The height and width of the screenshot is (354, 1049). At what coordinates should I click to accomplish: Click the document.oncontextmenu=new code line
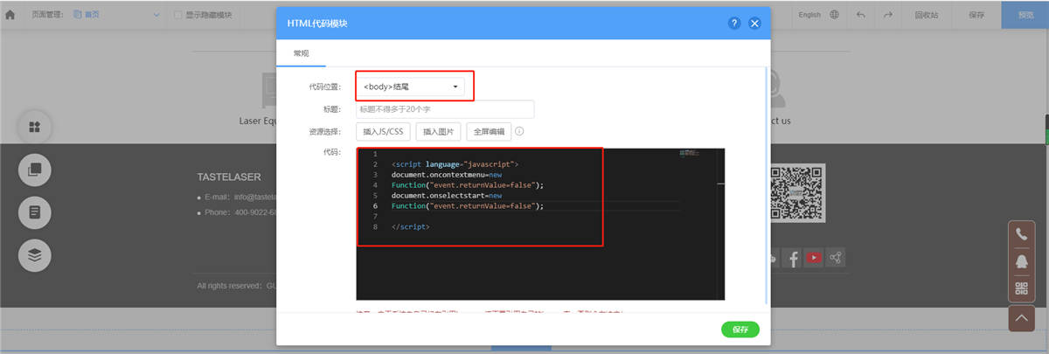[447, 175]
